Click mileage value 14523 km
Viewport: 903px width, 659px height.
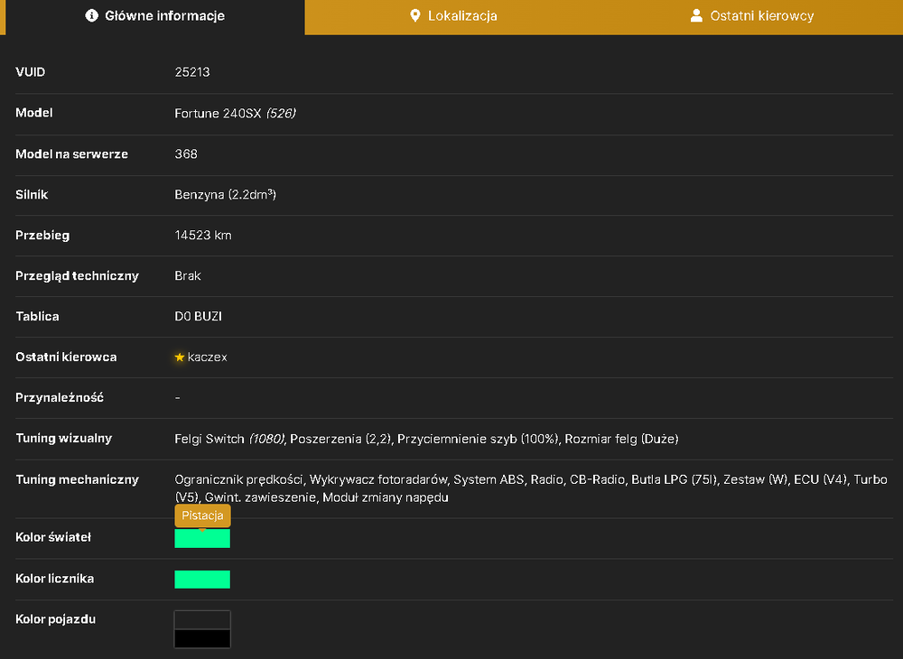coord(203,236)
